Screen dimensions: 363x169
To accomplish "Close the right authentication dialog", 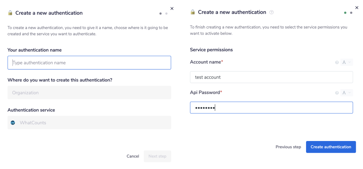I will click(x=356, y=7).
